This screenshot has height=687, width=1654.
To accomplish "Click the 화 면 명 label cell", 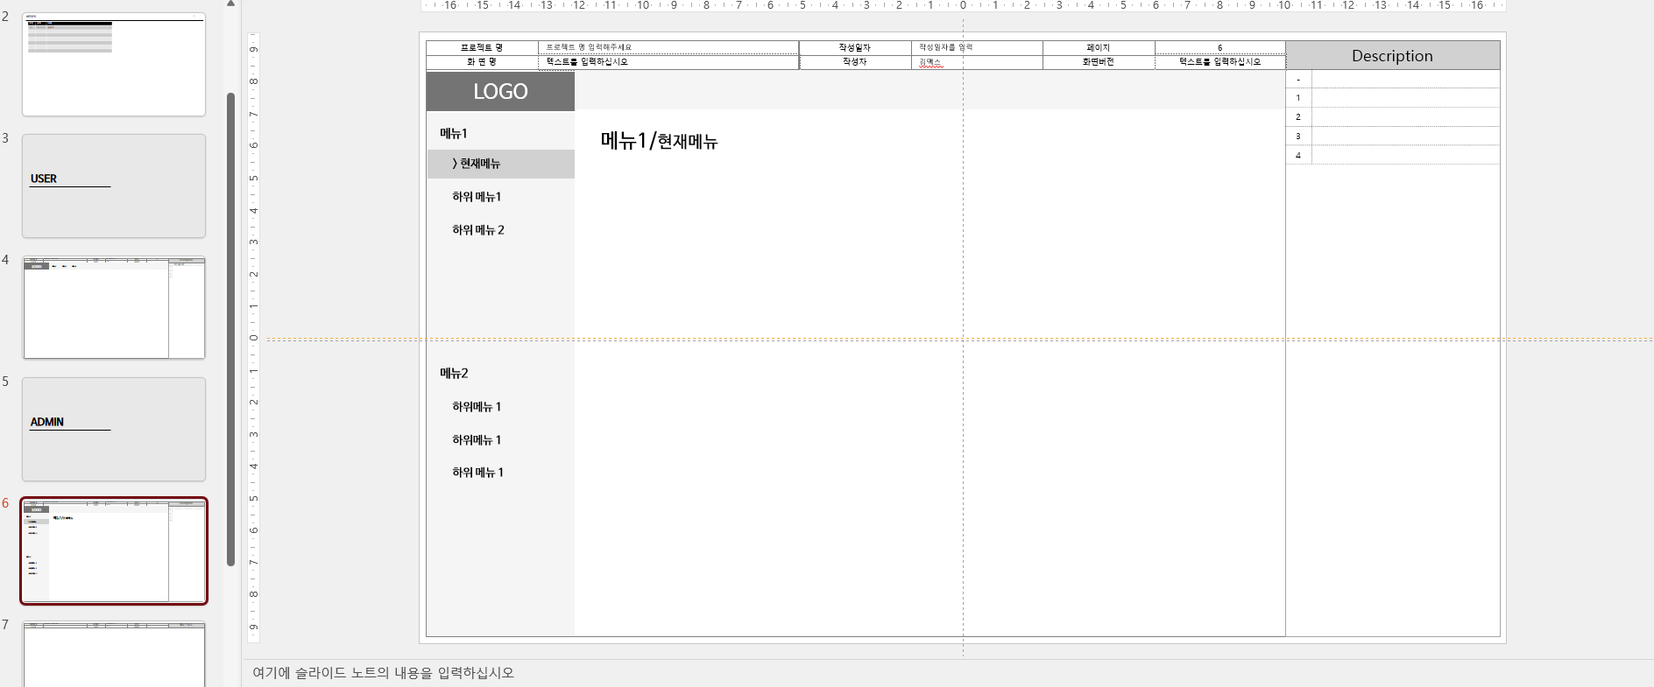I will coord(482,62).
